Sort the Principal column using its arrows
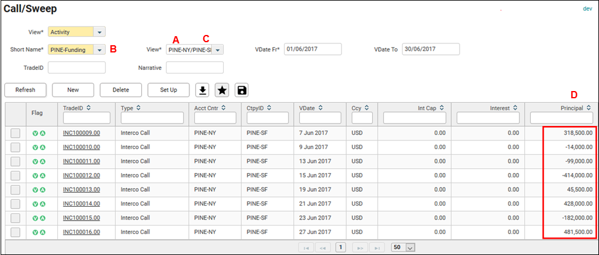The height and width of the screenshot is (255, 599). (x=588, y=108)
